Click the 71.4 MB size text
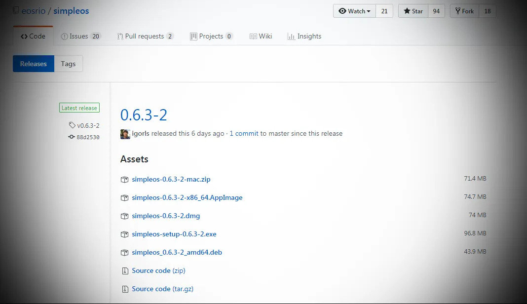Image resolution: width=527 pixels, height=304 pixels. pos(475,178)
